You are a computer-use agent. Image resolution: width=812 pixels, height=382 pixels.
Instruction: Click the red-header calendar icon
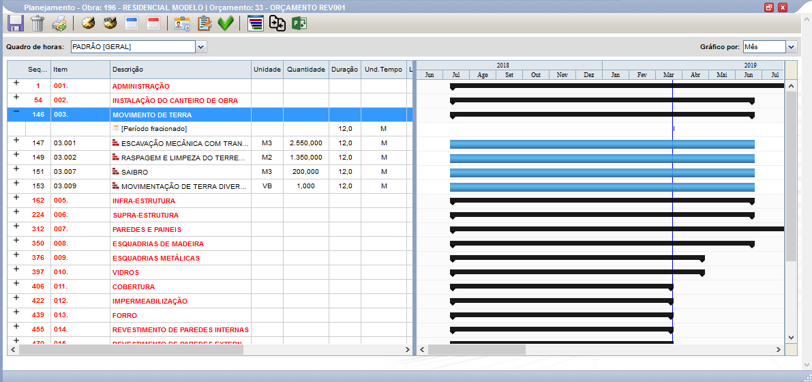click(154, 24)
